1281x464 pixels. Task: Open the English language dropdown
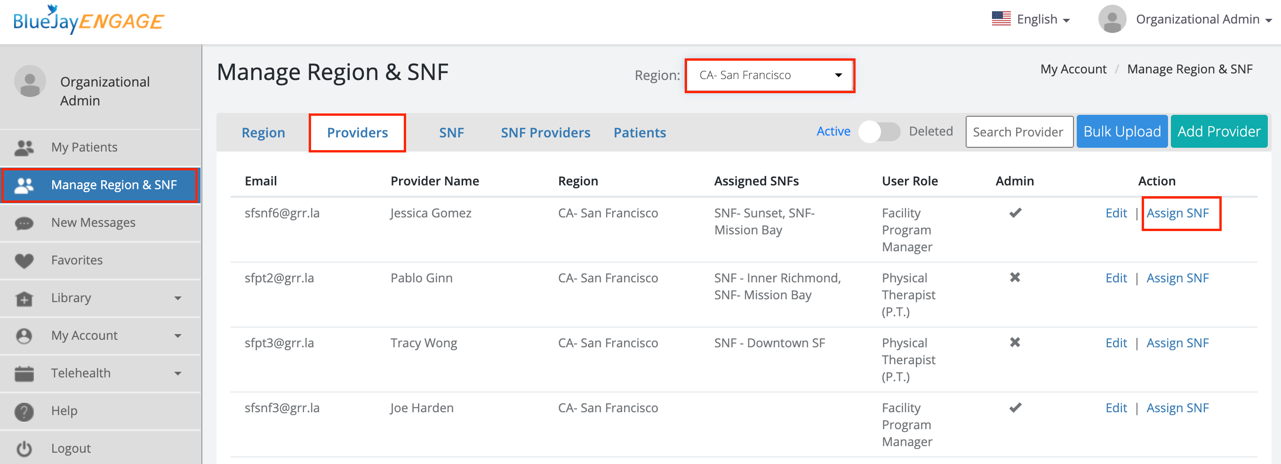pos(1031,19)
